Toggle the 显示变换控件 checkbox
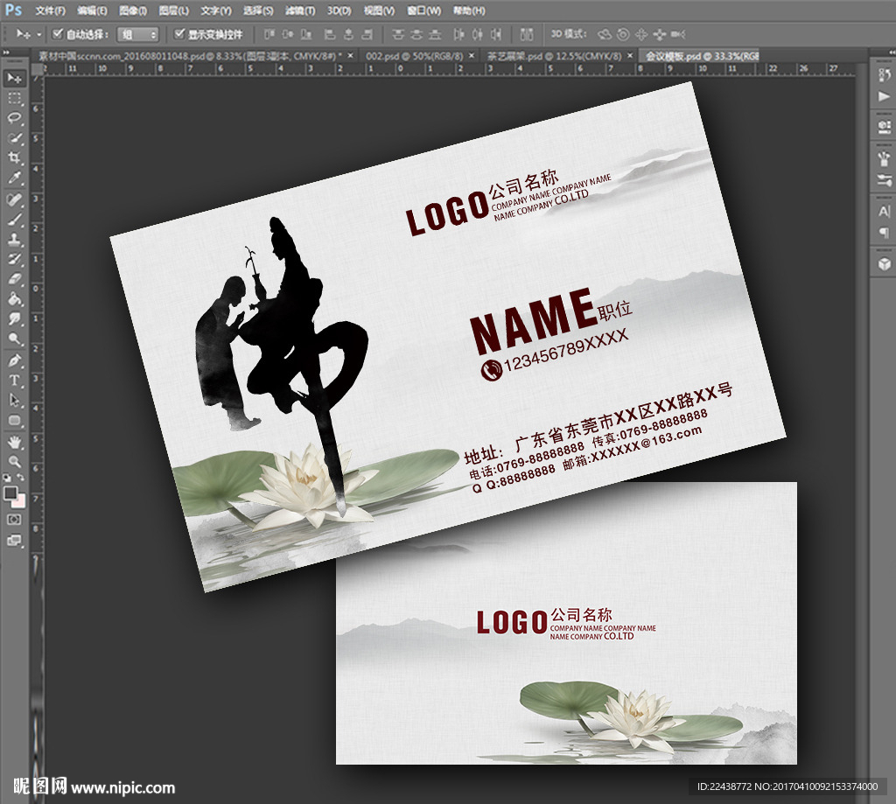The width and height of the screenshot is (896, 804). [179, 34]
